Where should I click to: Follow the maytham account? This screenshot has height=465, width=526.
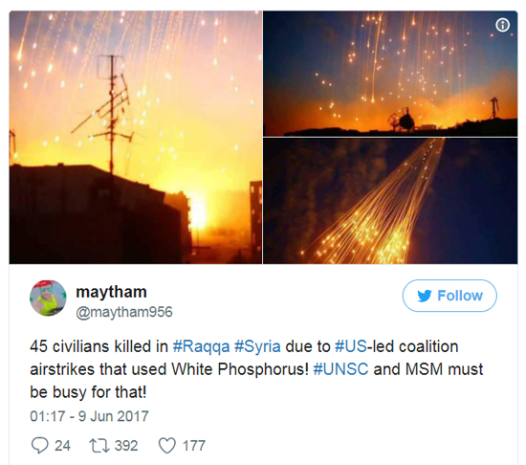click(x=449, y=296)
